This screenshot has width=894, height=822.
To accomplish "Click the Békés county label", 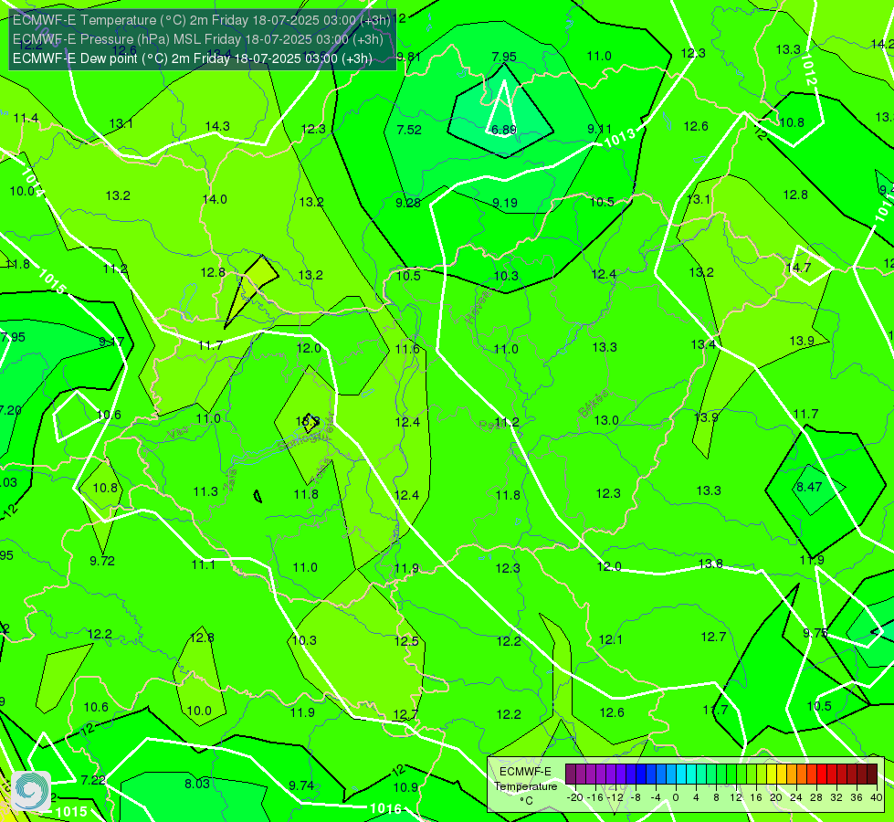I will point(593,404).
